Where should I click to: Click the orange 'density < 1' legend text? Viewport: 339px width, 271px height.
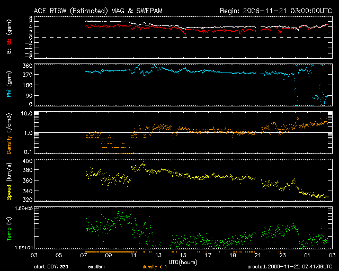tap(155, 267)
